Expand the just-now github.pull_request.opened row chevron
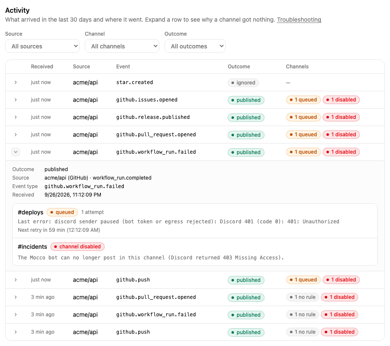This screenshot has height=346, width=390. click(x=15, y=135)
